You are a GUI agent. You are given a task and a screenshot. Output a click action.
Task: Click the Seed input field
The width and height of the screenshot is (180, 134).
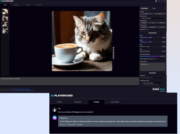tap(145, 51)
